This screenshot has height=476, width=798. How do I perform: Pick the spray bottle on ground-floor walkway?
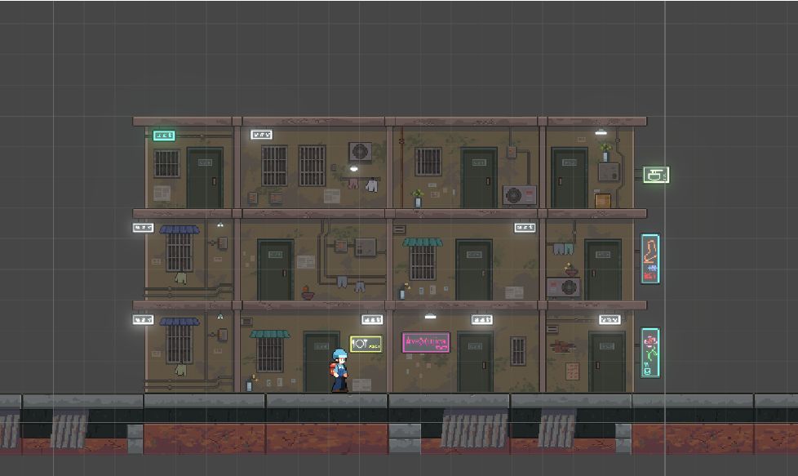(250, 385)
